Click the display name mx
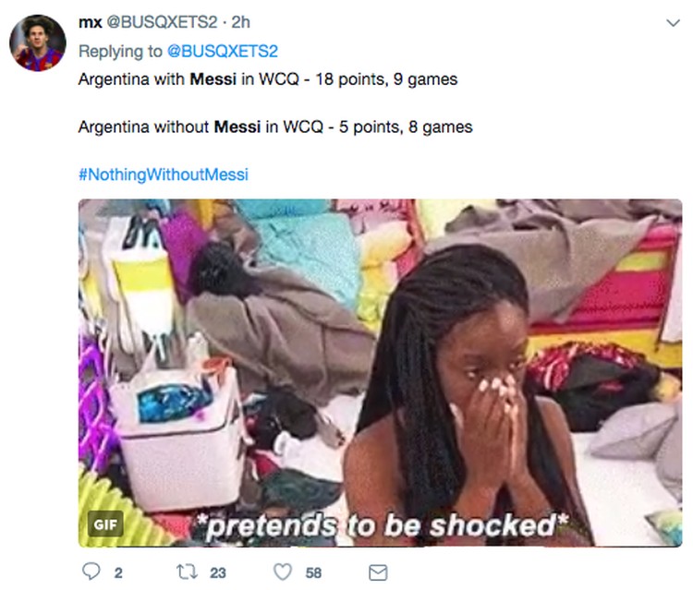693x590 pixels. (x=91, y=22)
